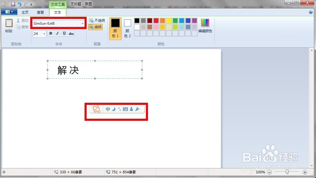Switch to the View (查看) tab
316x178 pixels.
pyautogui.click(x=40, y=12)
